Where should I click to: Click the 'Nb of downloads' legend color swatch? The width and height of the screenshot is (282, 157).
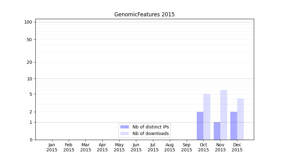pos(124,133)
